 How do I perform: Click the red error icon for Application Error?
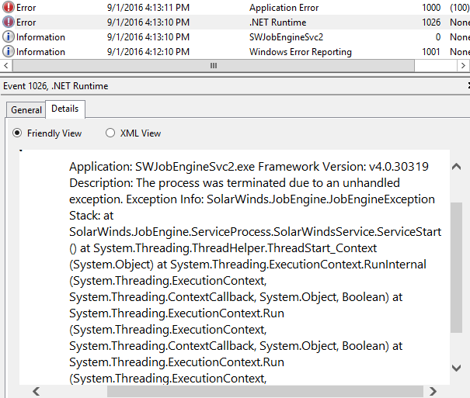pos(8,7)
